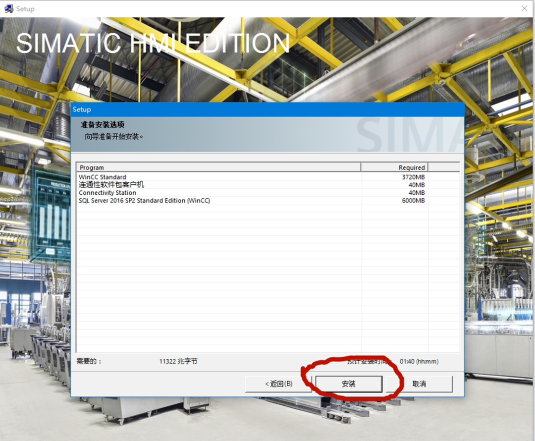Cancel setup with the 取消 button
Image resolution: width=535 pixels, height=441 pixels.
420,384
